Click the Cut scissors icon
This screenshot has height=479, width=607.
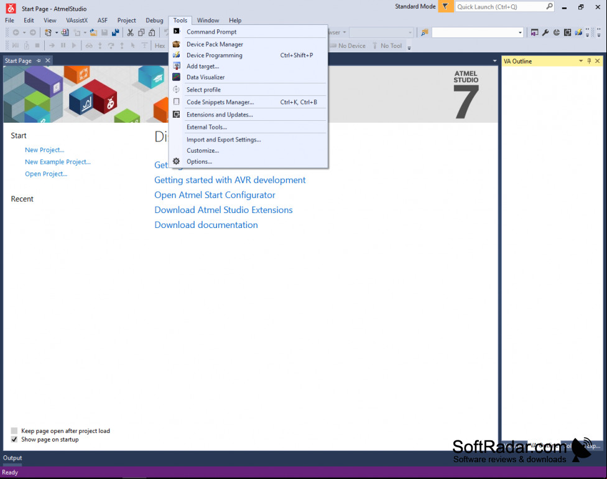point(131,32)
